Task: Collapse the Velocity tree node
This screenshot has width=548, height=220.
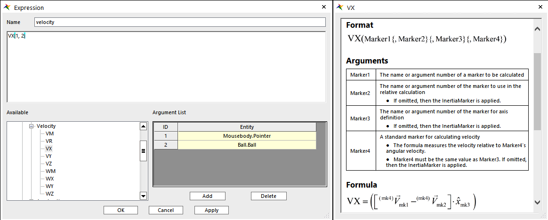Action: tap(31, 126)
